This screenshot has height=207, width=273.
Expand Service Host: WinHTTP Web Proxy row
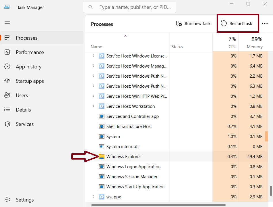93,96
